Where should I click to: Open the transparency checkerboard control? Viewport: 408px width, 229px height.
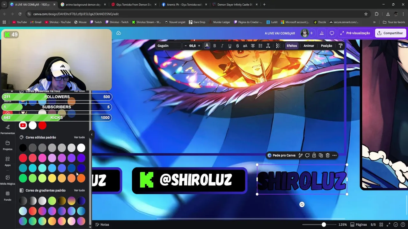pos(278,46)
